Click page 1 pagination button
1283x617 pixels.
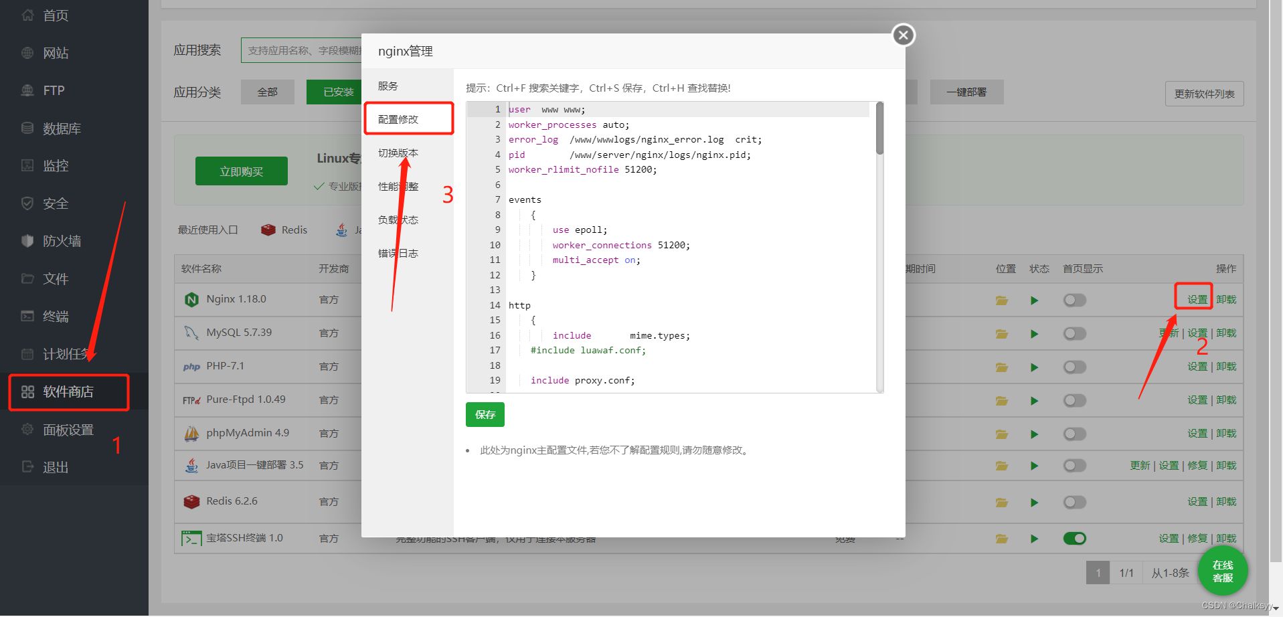click(x=1098, y=573)
